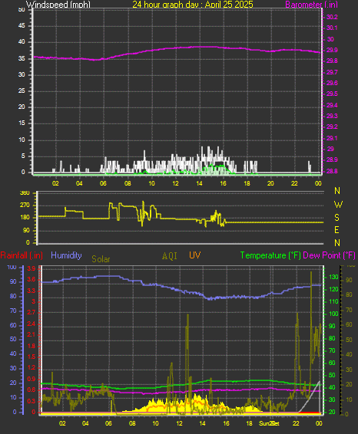The image size is (358, 434).
Task: Select "3.9" on the red rainfall axis
Action: 31,268
